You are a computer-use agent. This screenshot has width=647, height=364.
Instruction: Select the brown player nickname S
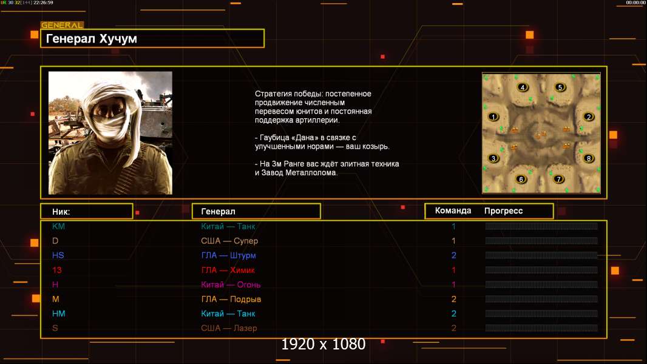[x=55, y=328]
